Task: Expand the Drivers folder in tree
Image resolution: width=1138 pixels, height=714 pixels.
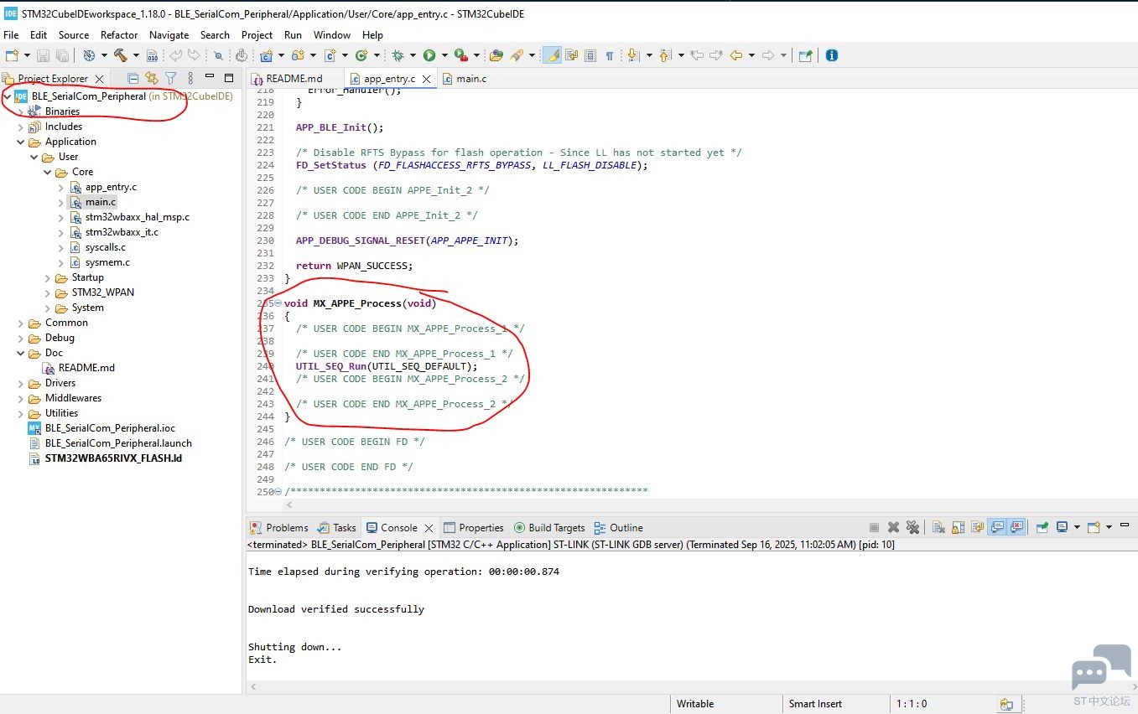Action: pyautogui.click(x=21, y=383)
